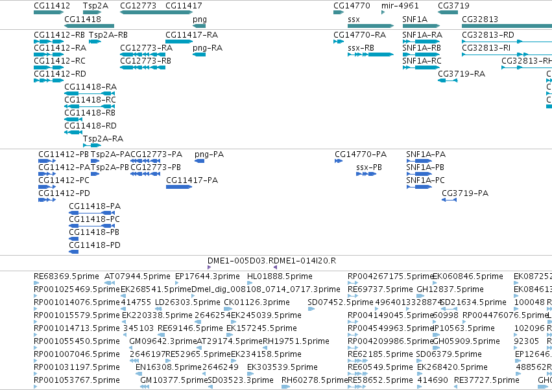Viewport: 552px width, 390px height.
Task: Click transcript CG32813-RI
Action: coord(507,55)
